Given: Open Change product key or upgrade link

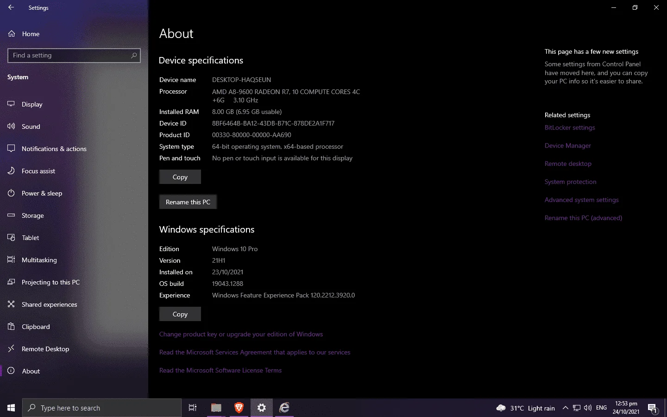Looking at the screenshot, I should (x=241, y=334).
